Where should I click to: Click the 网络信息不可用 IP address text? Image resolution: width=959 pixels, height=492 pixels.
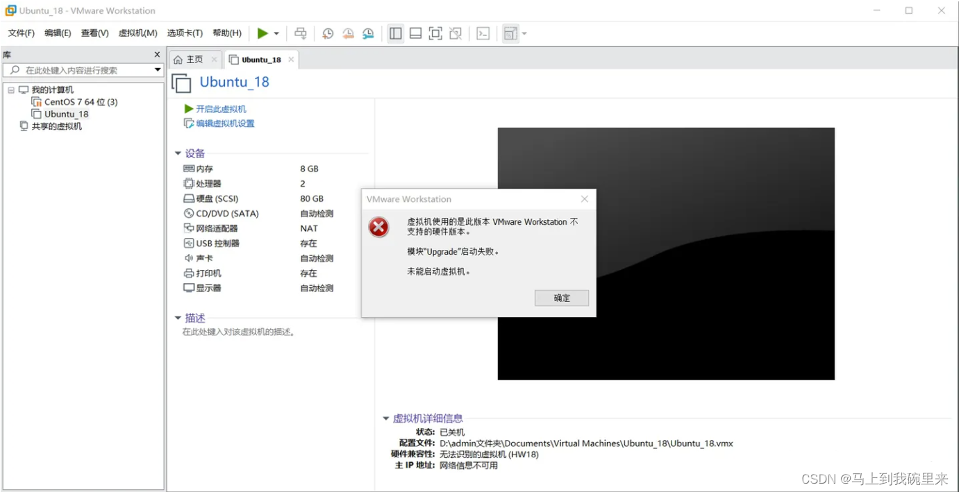tap(469, 466)
